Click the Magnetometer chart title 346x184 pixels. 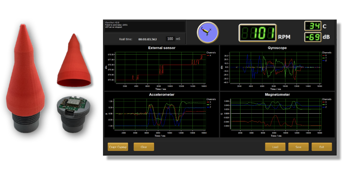click(x=277, y=94)
